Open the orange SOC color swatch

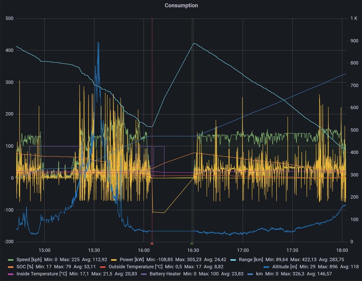11,267
